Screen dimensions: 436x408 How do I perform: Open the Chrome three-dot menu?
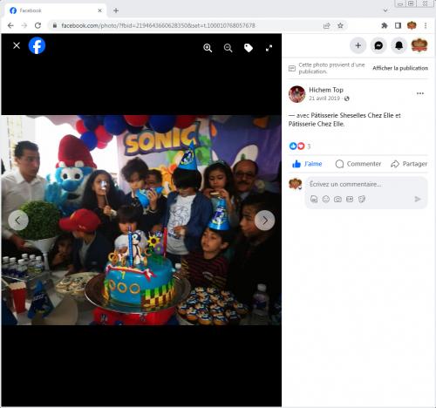426,25
